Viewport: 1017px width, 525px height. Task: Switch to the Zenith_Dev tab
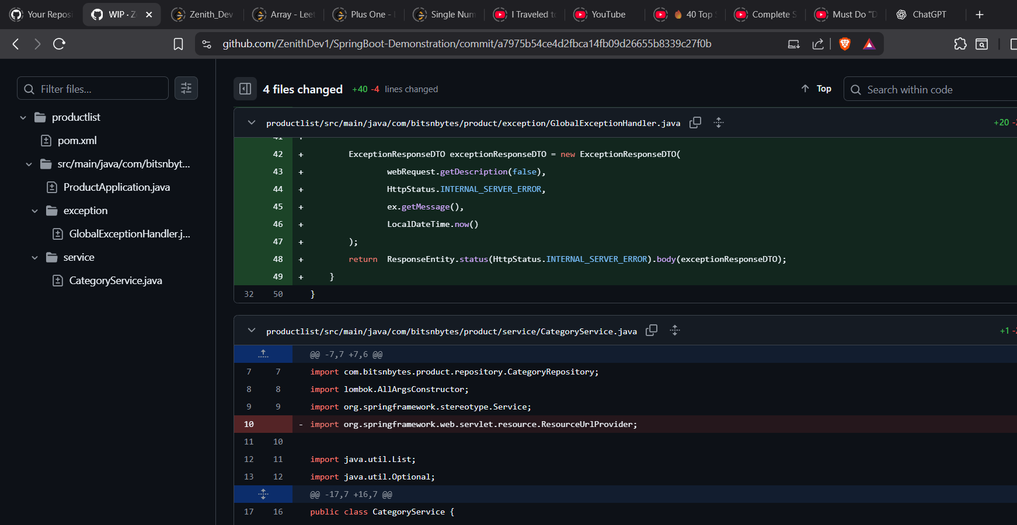coord(203,14)
